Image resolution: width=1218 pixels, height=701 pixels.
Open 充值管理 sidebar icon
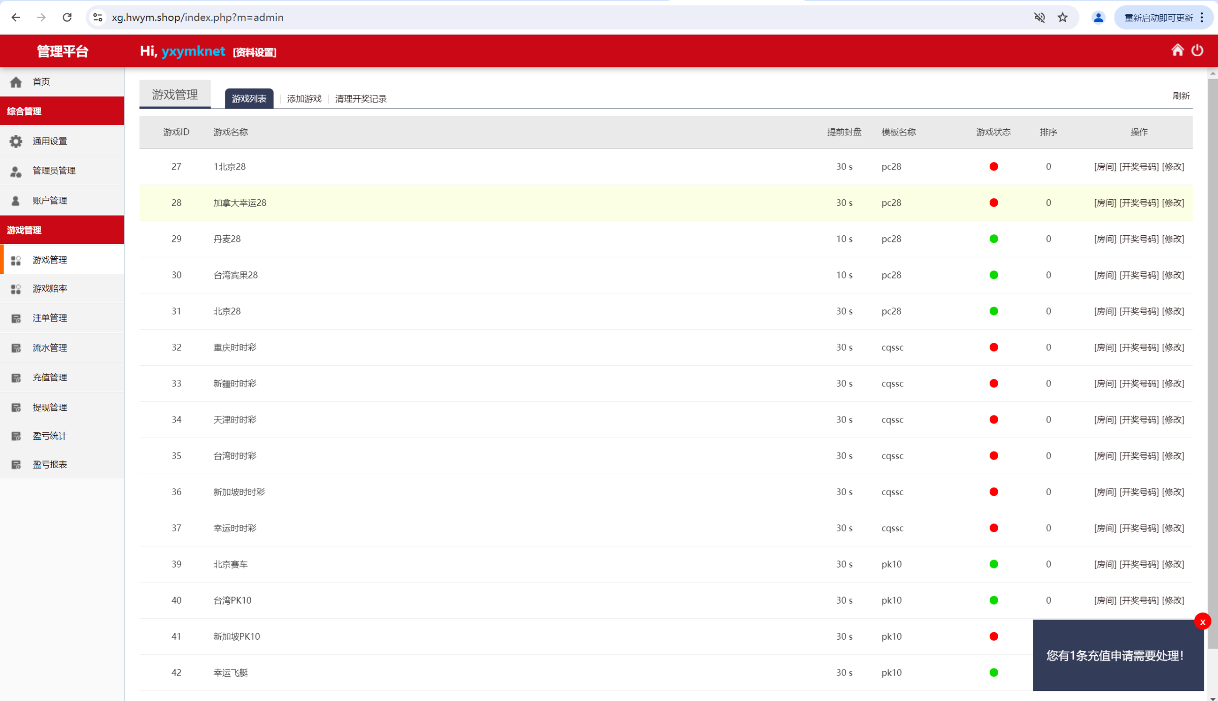pos(16,377)
